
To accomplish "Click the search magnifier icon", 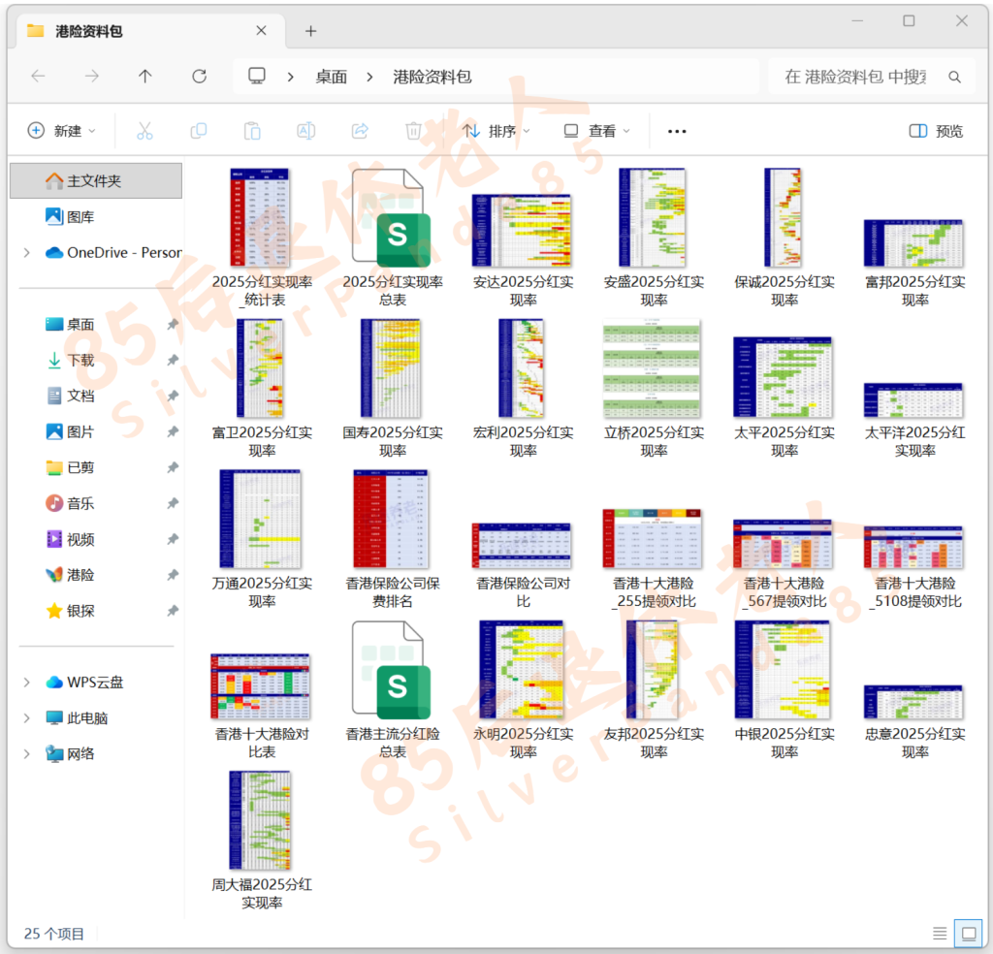I will tap(954, 78).
